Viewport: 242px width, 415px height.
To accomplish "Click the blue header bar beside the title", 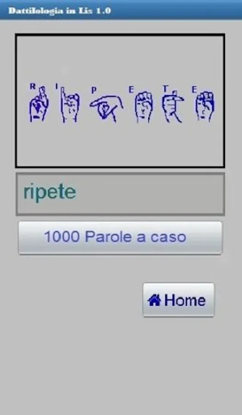I will [177, 10].
